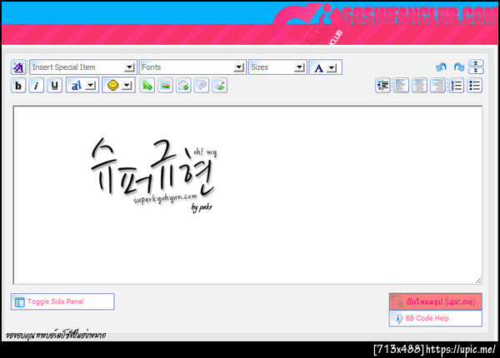The image size is (500, 358).
Task: Align text center
Action: 419,86
